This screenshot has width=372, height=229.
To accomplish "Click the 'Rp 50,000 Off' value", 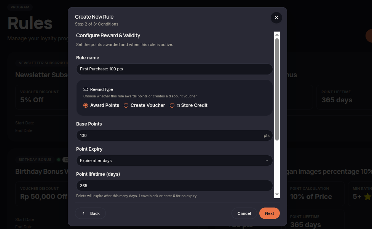I will tap(44, 197).
